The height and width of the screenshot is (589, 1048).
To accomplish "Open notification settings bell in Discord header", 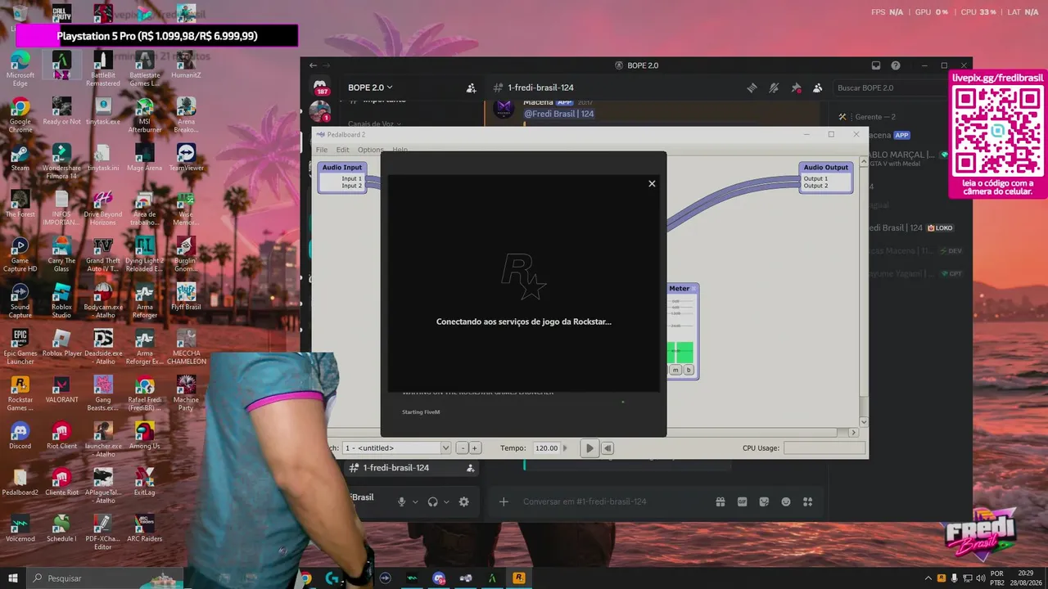I will pos(774,88).
